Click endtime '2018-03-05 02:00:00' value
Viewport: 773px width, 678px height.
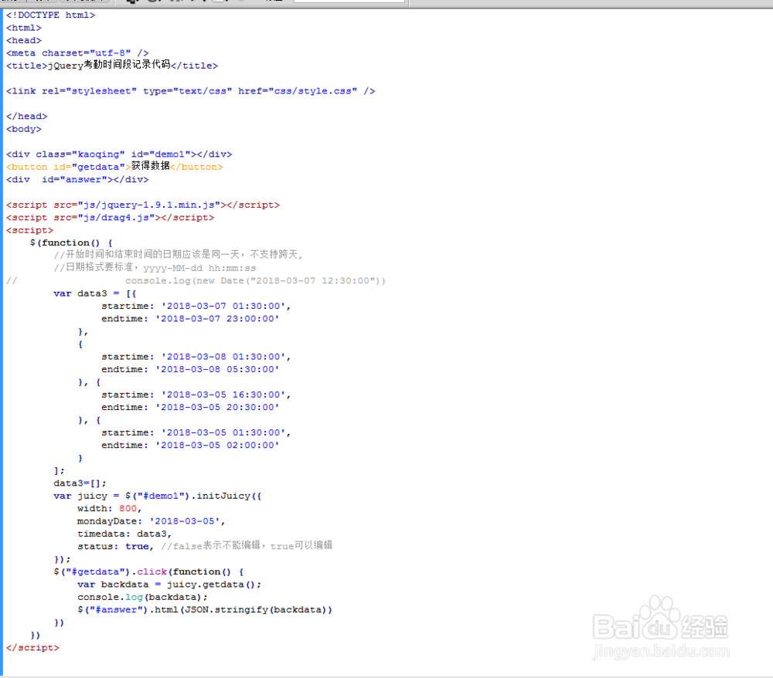click(x=217, y=446)
